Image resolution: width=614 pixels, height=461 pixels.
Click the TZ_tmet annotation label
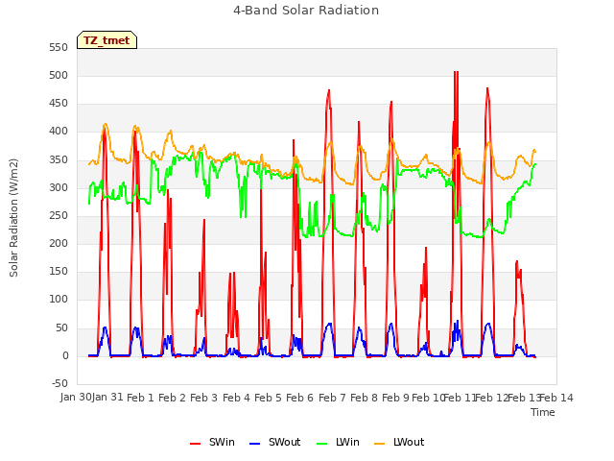tap(106, 40)
